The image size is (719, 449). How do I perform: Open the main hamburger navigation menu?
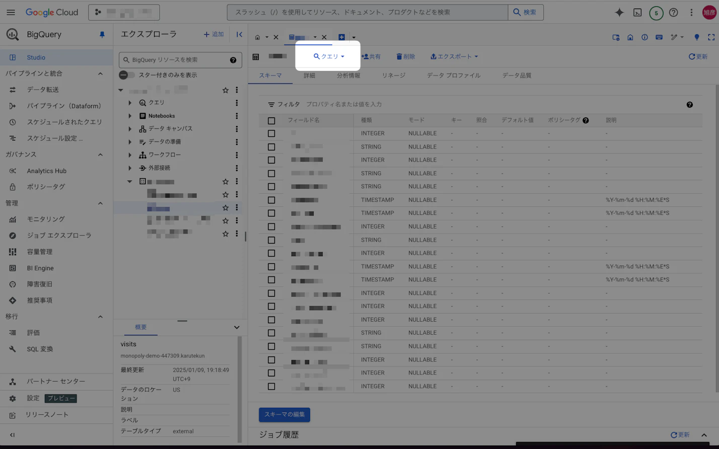[11, 13]
